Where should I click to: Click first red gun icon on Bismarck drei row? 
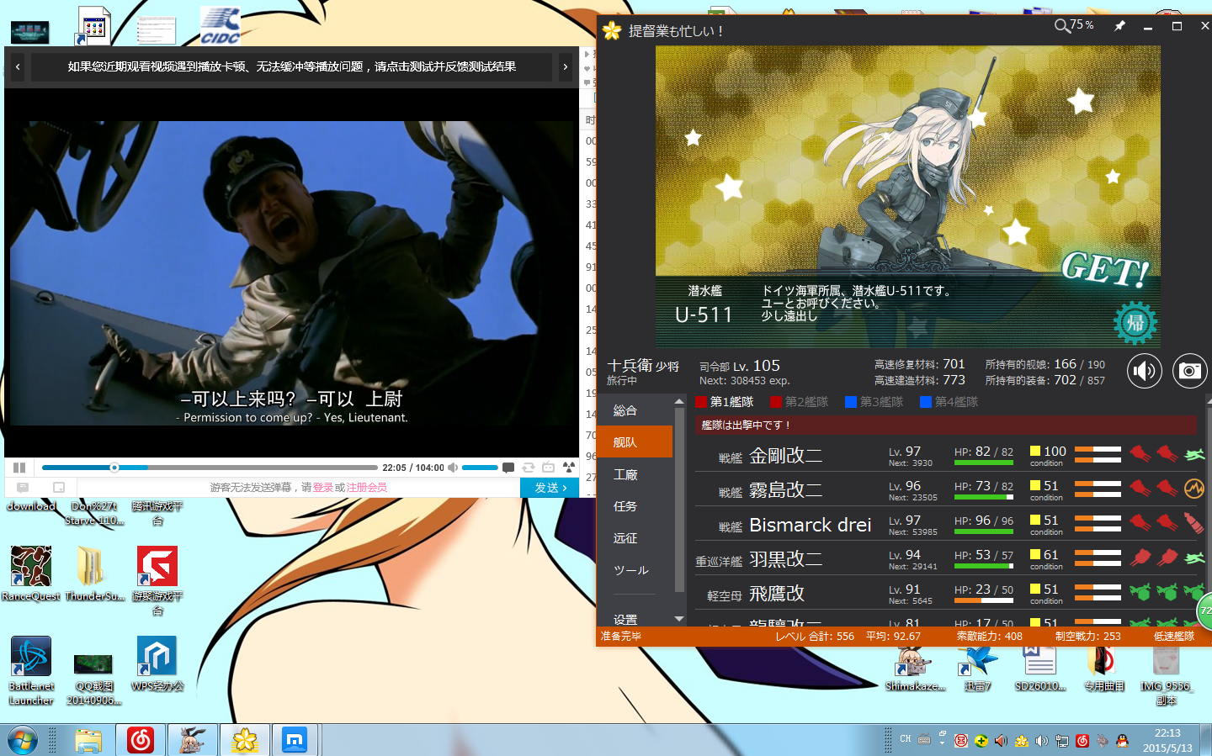(1140, 522)
